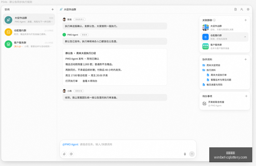This screenshot has height=166, width=256.
Task: Select 大促作战群 in linked groups panel
Action: tap(225, 27)
